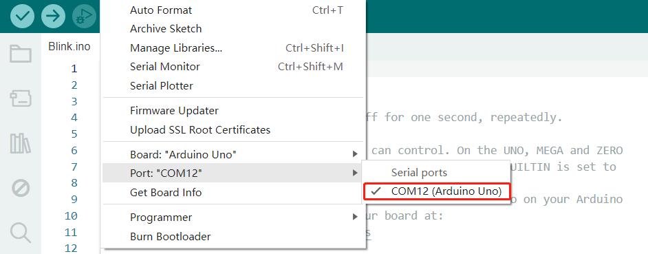Select Archive Sketch menu entry
Screen dimensions: 648x254
[233, 28]
